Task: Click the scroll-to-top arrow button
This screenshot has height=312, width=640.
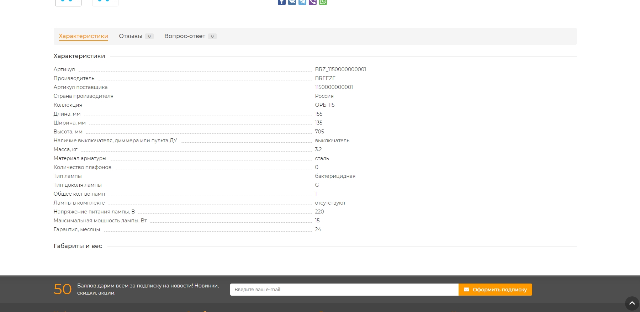Action: click(632, 303)
